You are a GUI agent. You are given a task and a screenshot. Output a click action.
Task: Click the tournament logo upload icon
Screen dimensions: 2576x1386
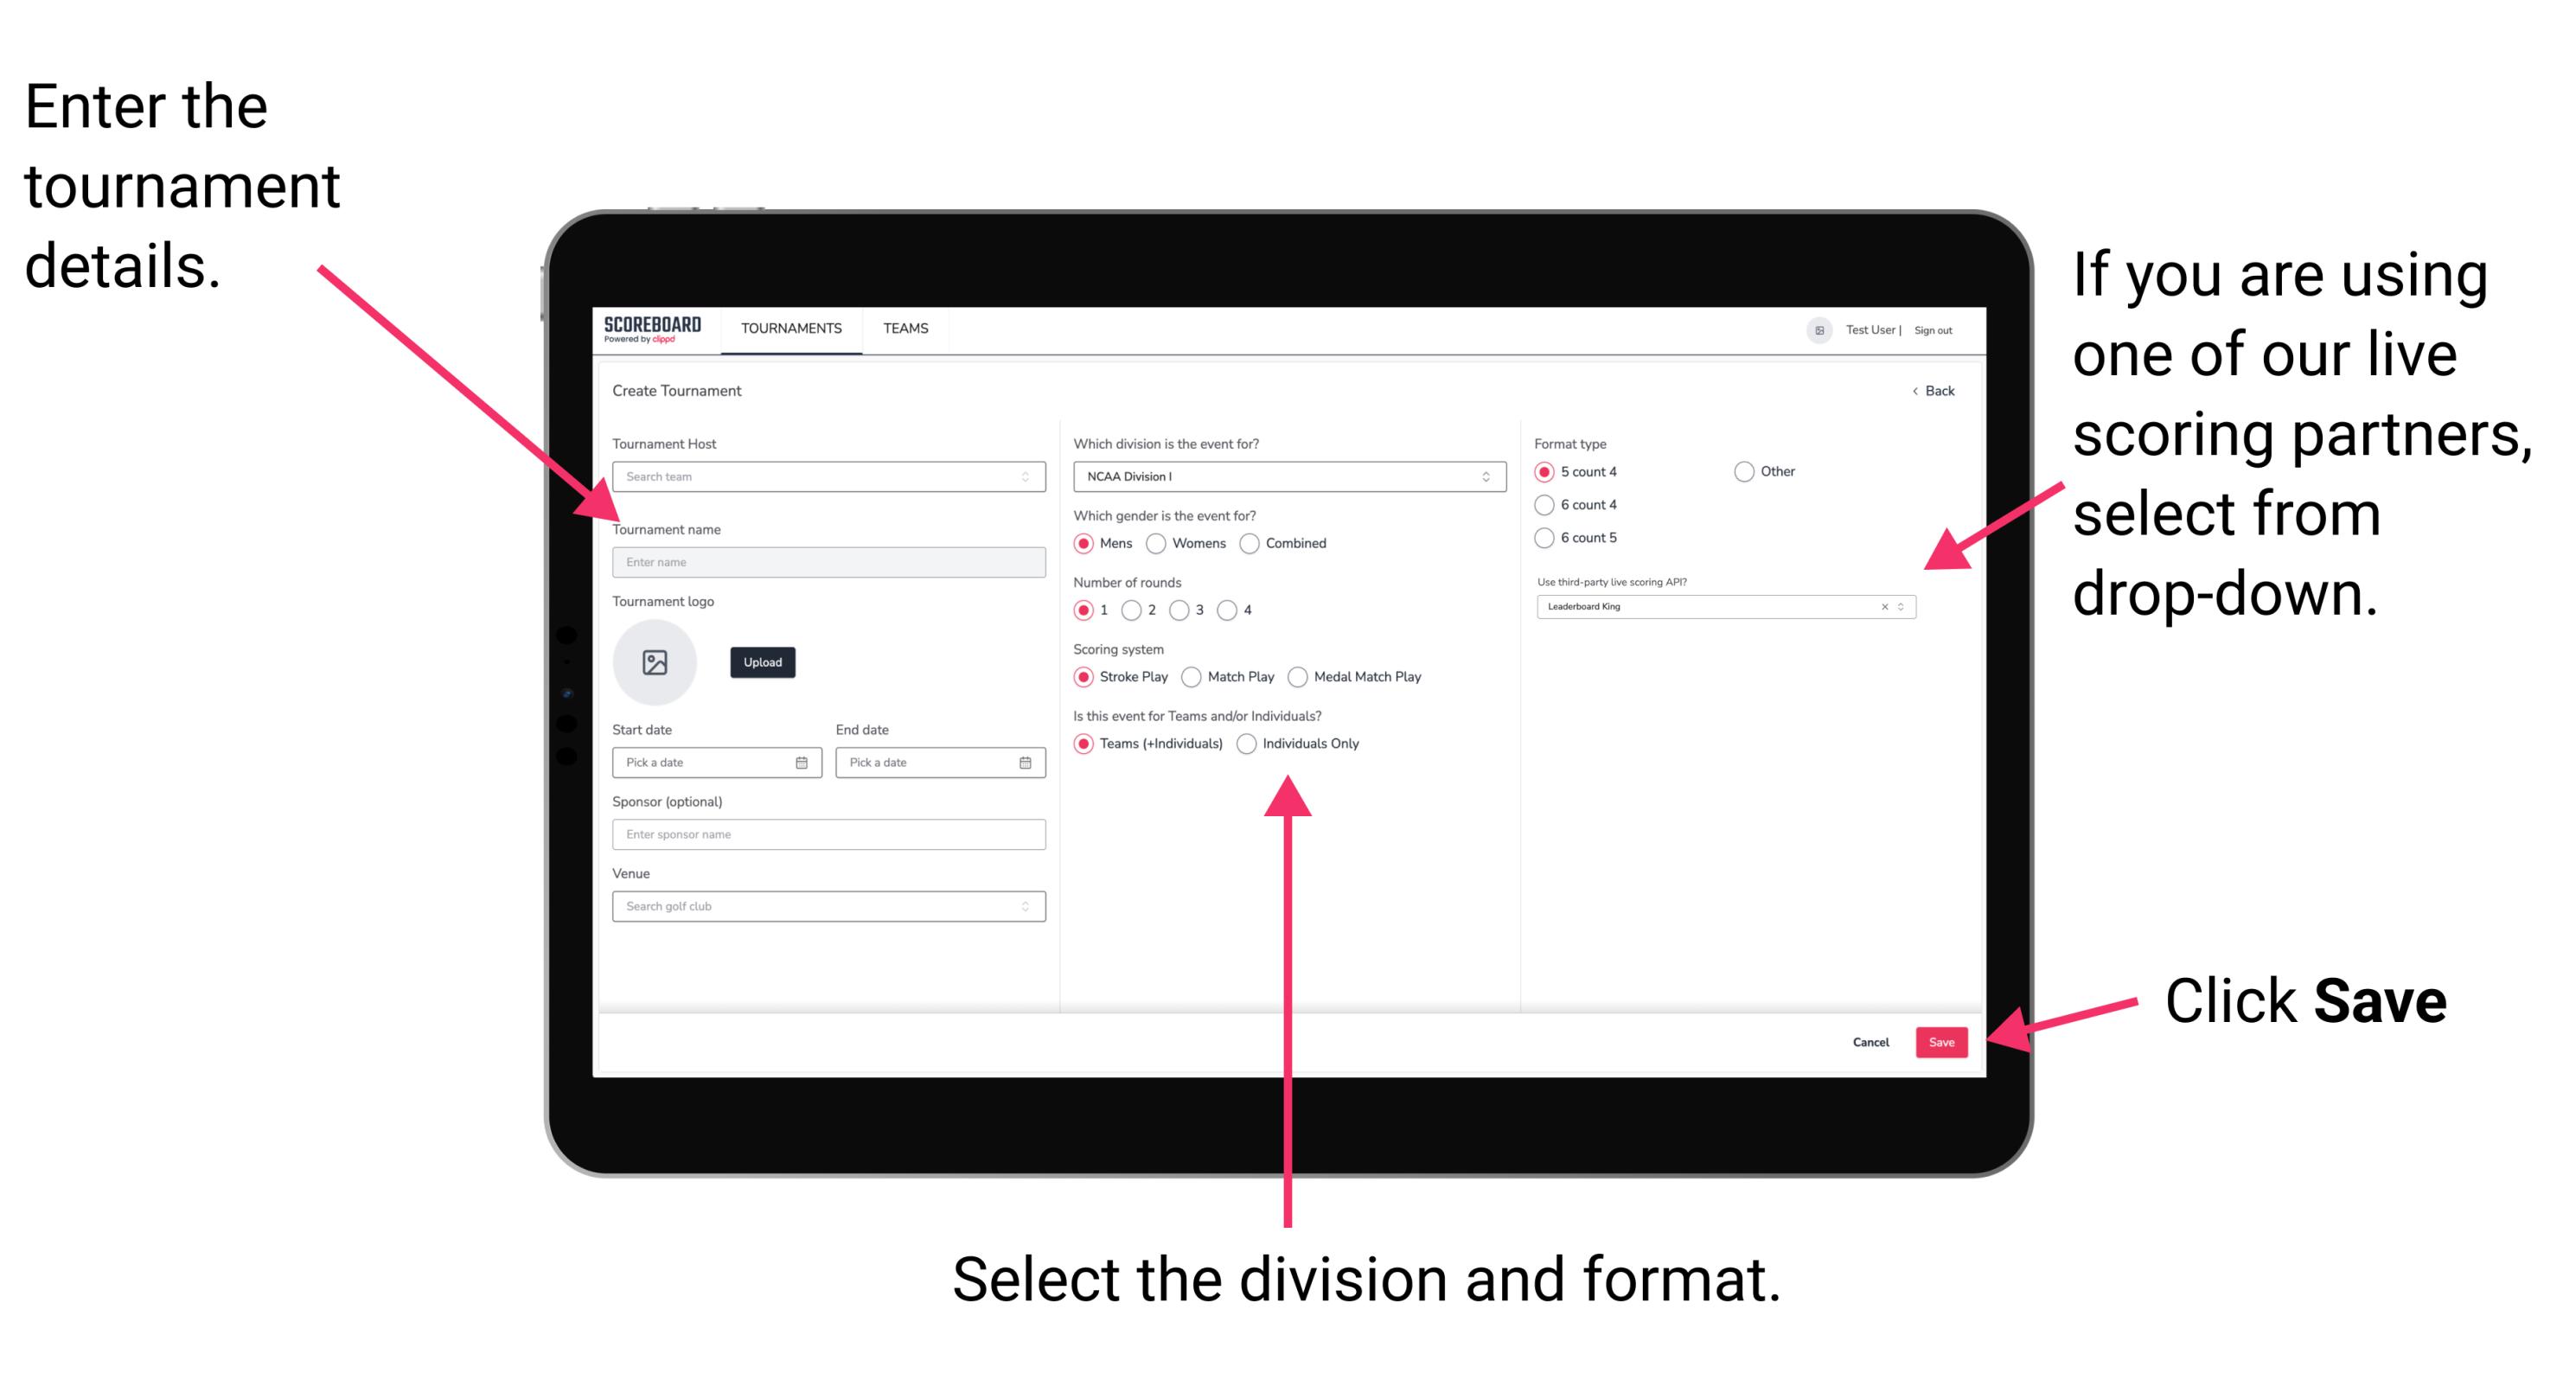[657, 662]
